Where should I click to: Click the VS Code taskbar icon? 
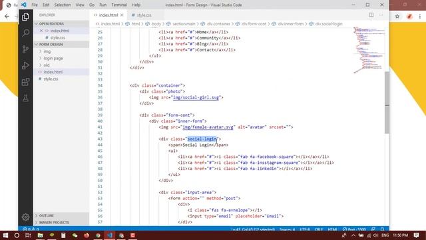[x=110, y=235]
